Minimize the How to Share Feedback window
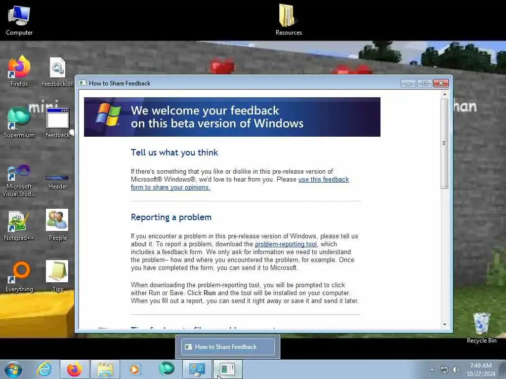 coord(408,83)
